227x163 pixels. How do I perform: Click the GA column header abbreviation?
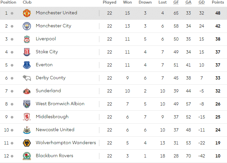click(188, 2)
